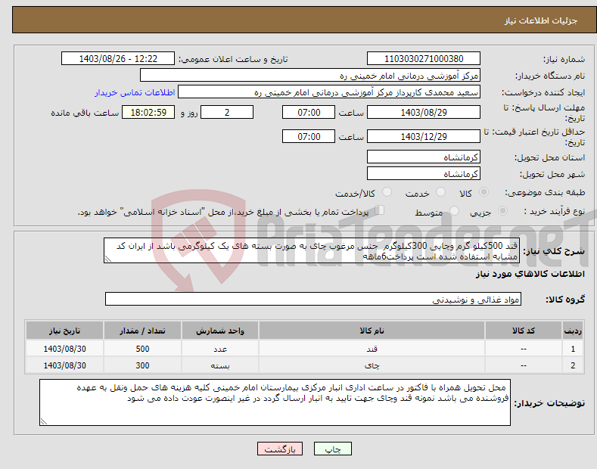Screen dimensions: 597x469
Task: Click the remaining days field showing 2
Action: click(x=227, y=112)
